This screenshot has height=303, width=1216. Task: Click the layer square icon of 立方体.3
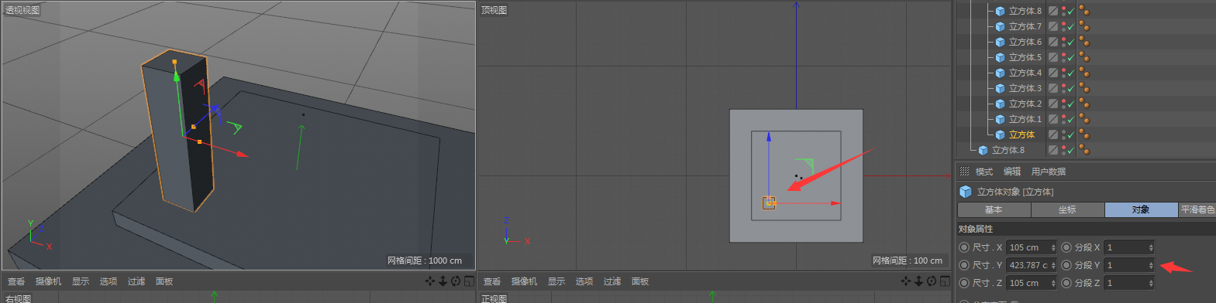point(1053,88)
